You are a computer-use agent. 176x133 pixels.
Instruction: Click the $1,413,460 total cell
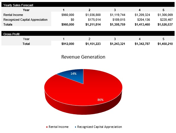[142, 24]
